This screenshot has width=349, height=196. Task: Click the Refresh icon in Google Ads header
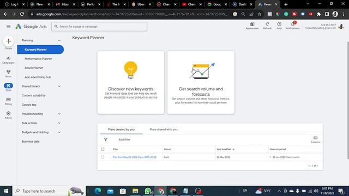pos(267,26)
